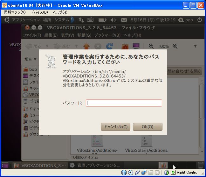Select the ピクチ (Pictures) sidebar bookmark
The height and width of the screenshot is (177, 206).
[31, 122]
